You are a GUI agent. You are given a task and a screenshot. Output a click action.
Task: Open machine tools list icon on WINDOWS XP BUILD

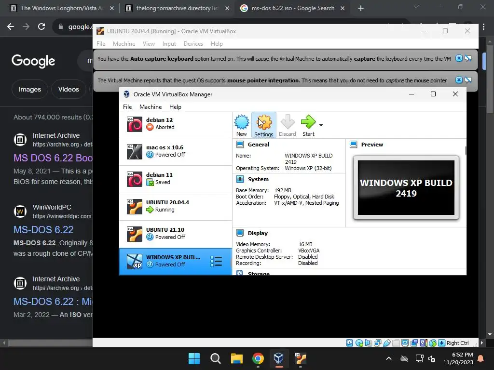pos(216,262)
